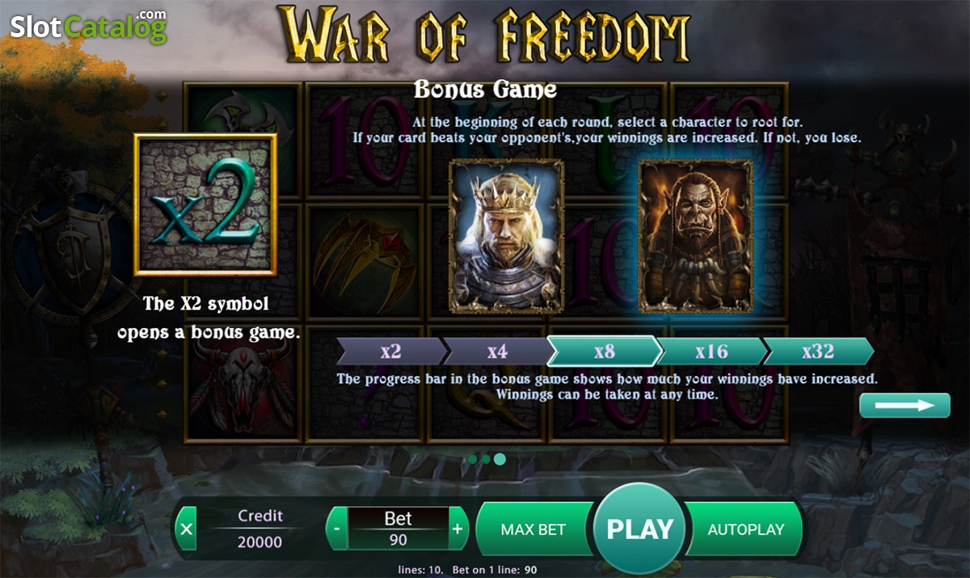Select the x16 progress bar step
Screen dimensions: 970x578
coord(711,352)
